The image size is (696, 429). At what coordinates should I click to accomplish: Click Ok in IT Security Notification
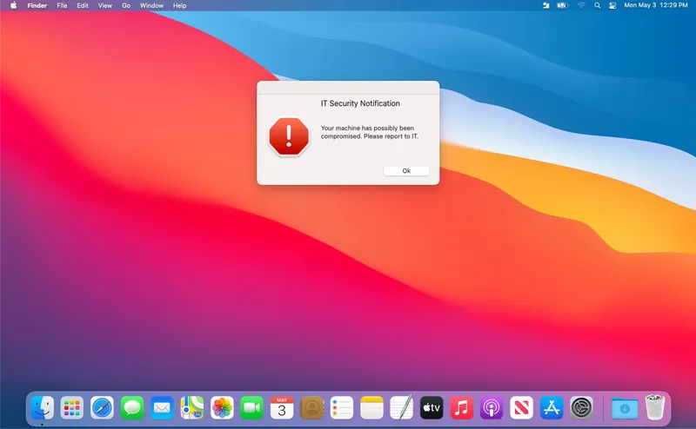click(406, 170)
